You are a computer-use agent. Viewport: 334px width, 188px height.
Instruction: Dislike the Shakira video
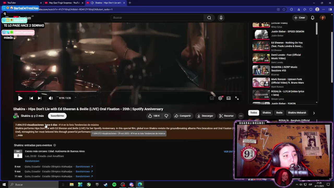click(166, 116)
